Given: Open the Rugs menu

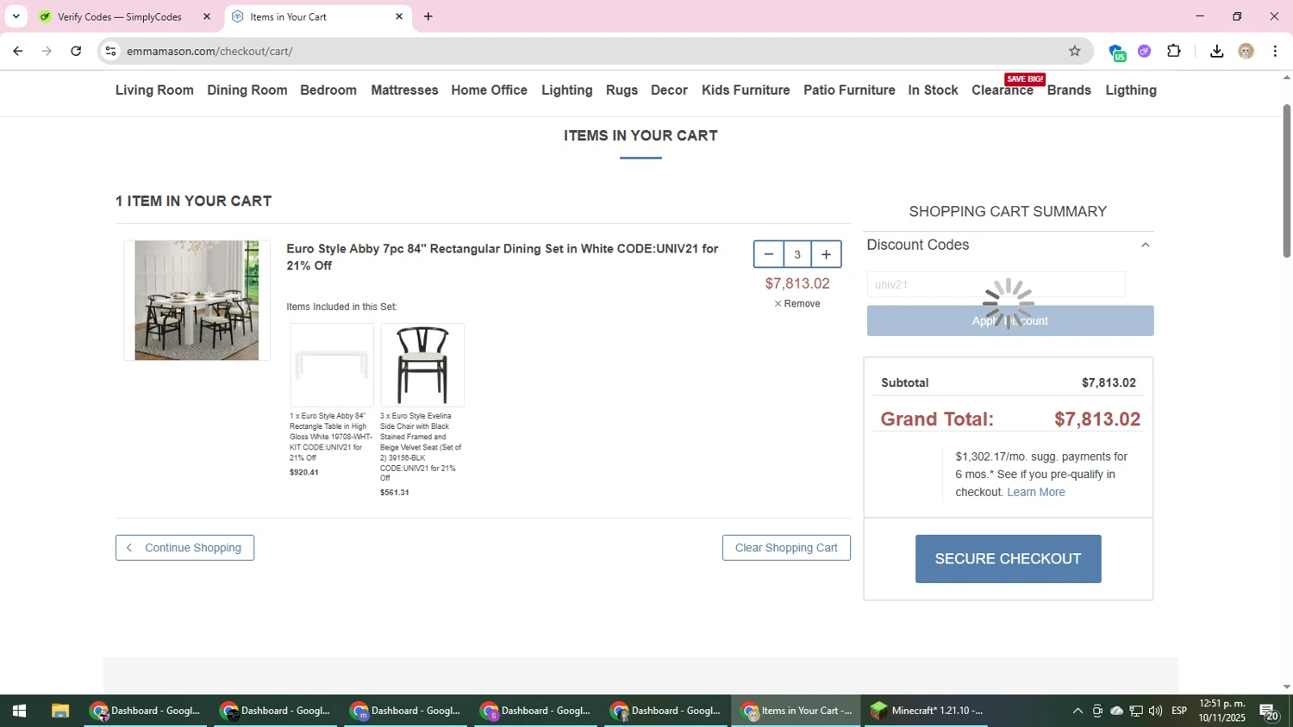Looking at the screenshot, I should pos(622,90).
